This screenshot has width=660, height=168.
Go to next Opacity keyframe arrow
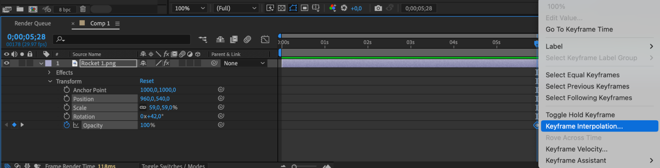pyautogui.click(x=22, y=125)
